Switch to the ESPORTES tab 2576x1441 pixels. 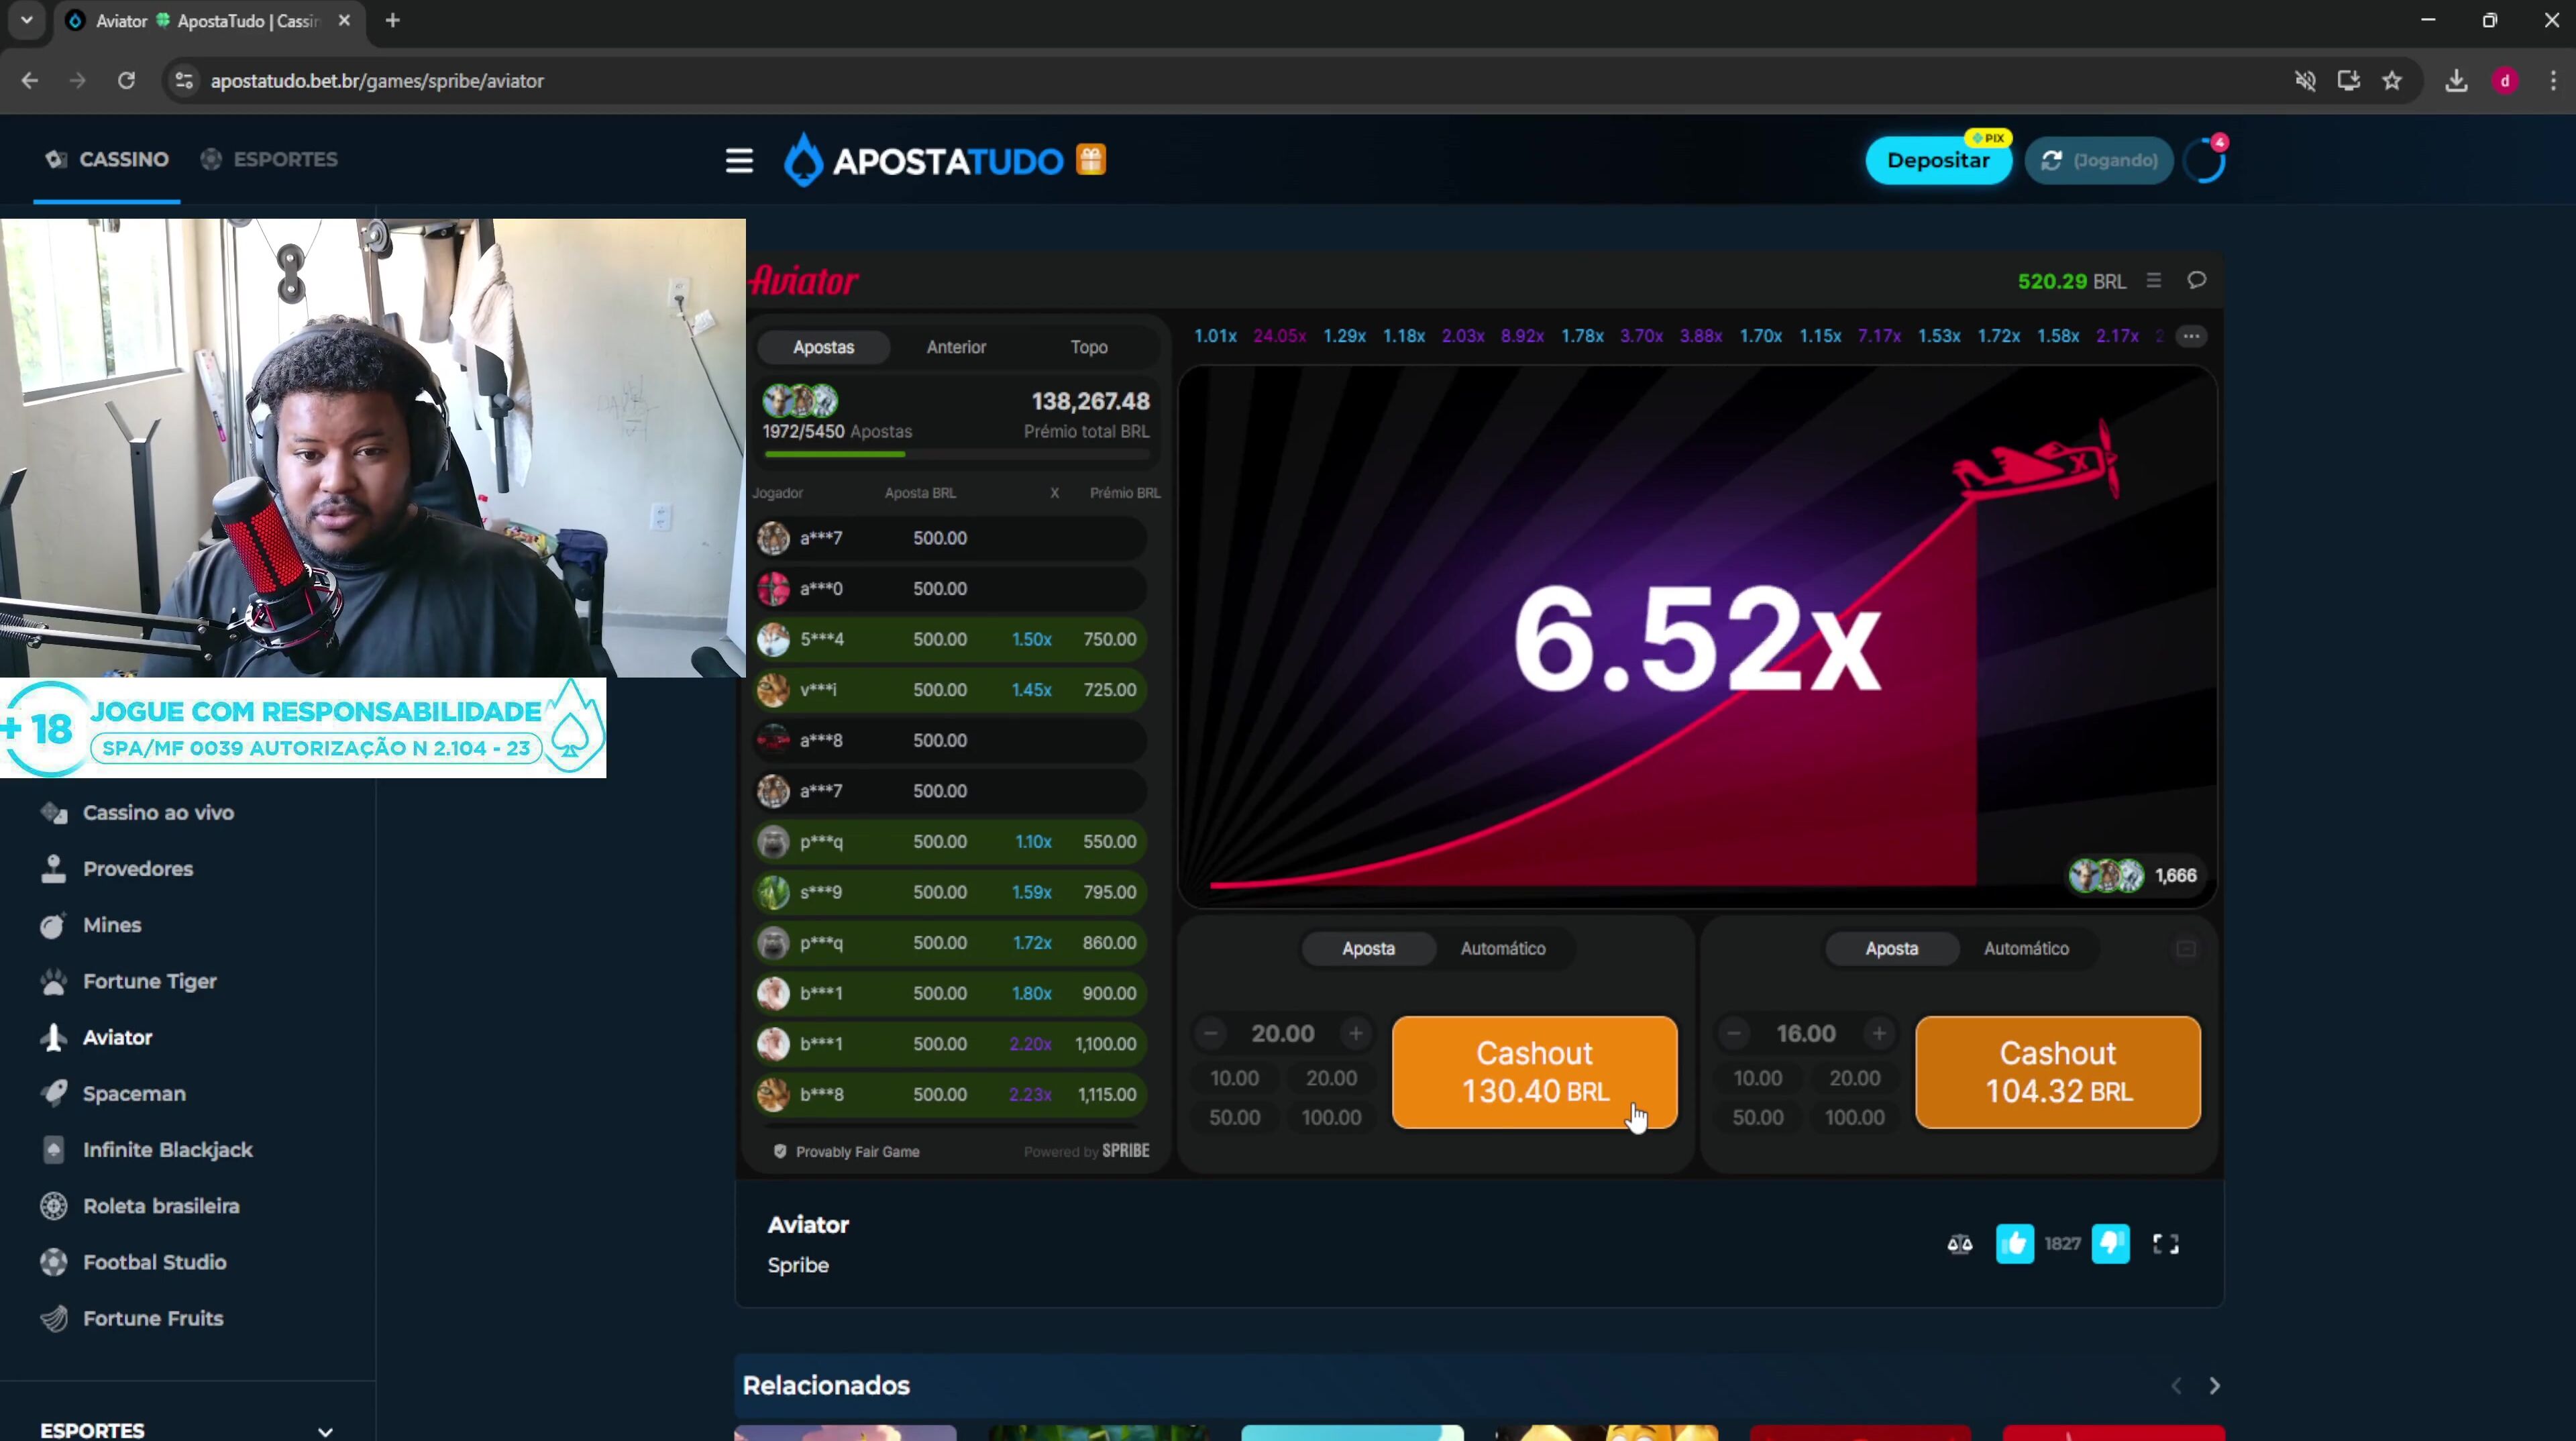click(269, 160)
